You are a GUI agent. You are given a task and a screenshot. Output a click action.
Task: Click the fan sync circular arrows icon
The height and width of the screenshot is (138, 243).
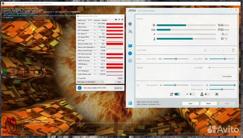click(x=217, y=94)
